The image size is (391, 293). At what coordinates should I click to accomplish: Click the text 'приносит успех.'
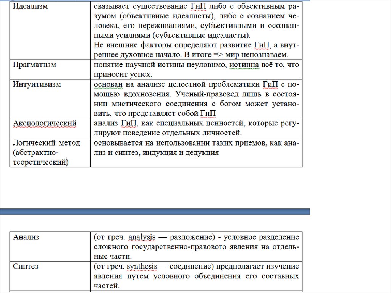pos(123,74)
